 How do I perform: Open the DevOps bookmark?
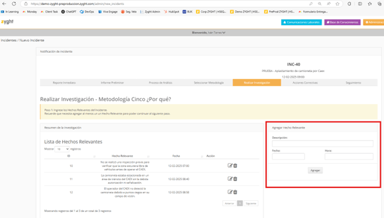point(87,12)
